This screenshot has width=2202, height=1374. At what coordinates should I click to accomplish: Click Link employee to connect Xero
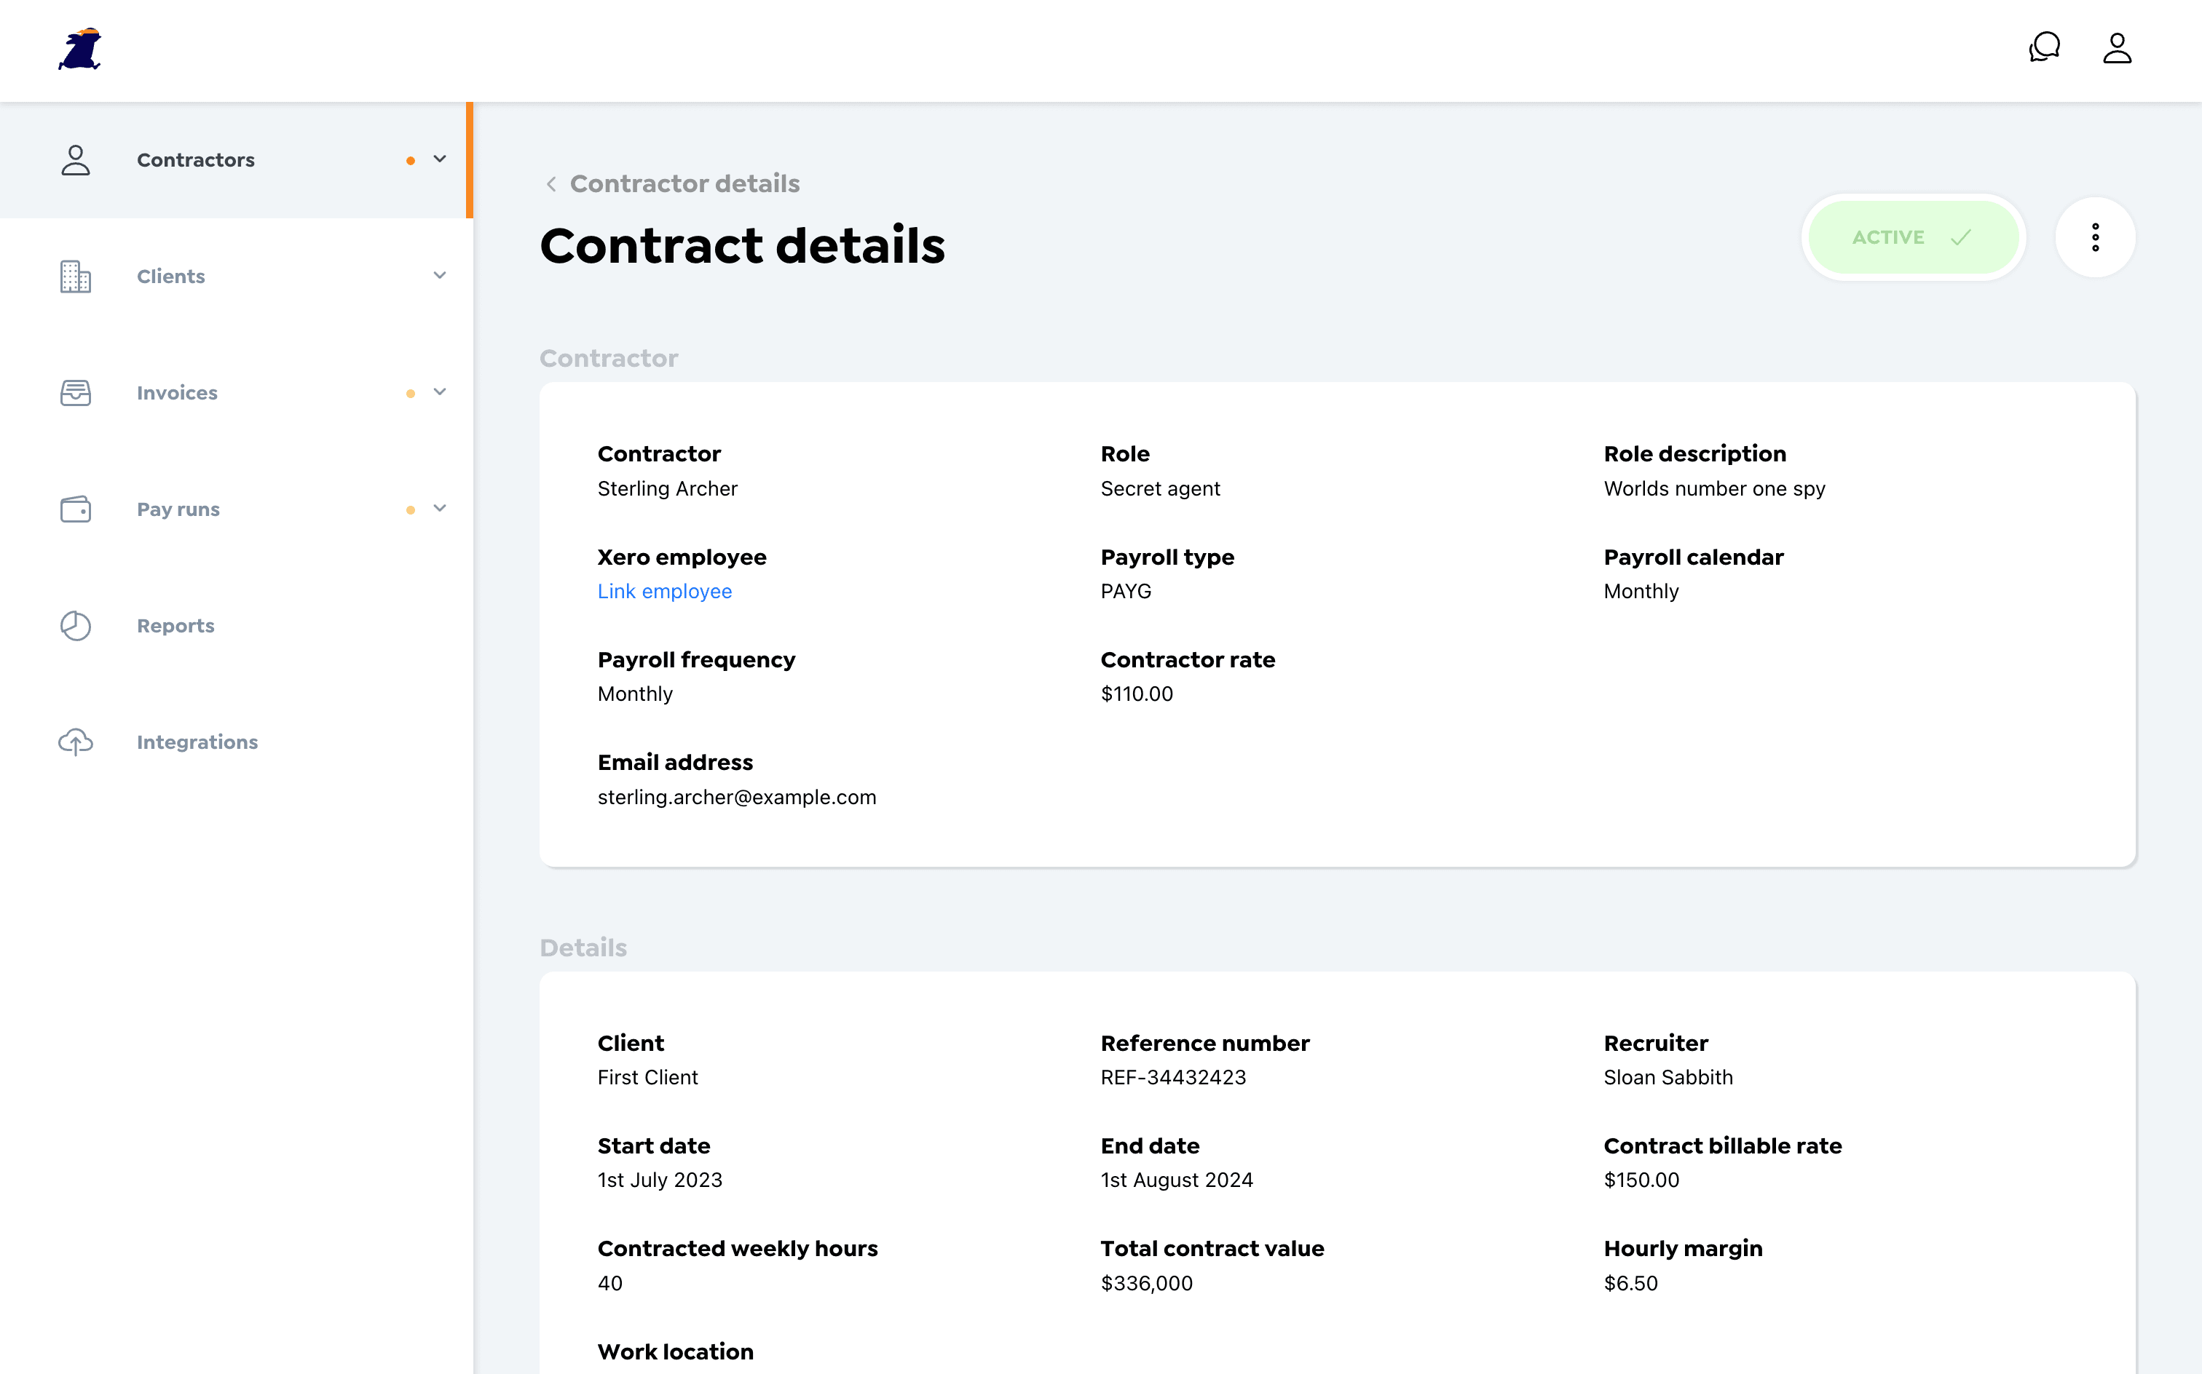click(x=665, y=590)
